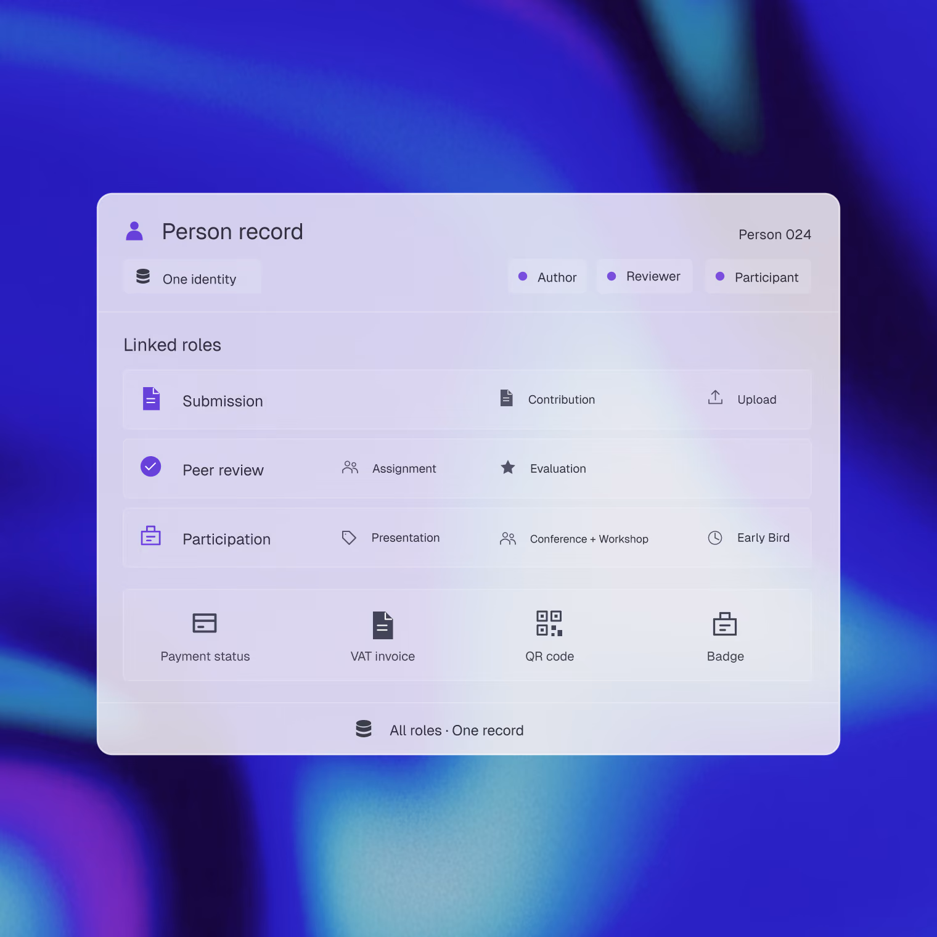Click the Presentation label
Screen dimensions: 937x937
[406, 538]
